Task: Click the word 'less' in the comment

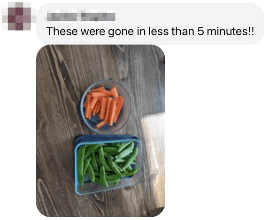Action: tap(159, 31)
